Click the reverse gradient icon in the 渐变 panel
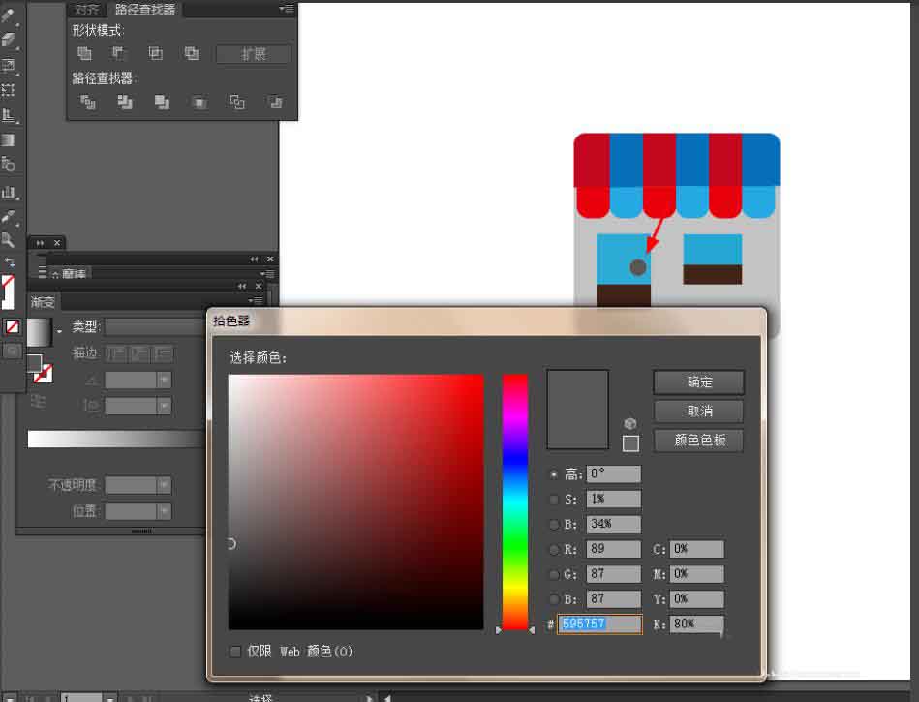 [x=38, y=402]
